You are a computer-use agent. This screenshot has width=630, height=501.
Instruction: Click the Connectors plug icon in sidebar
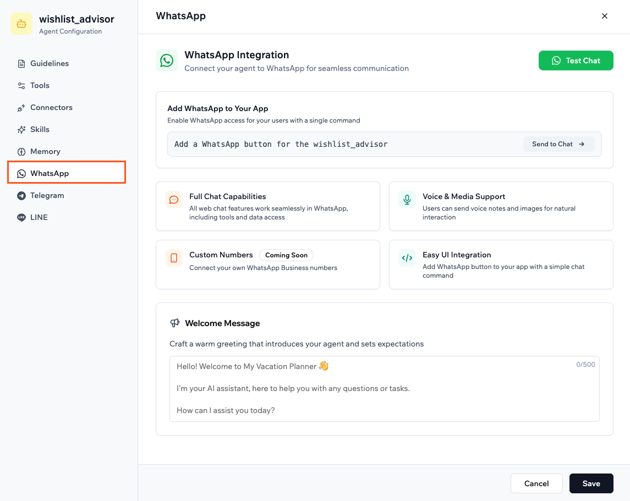[21, 108]
